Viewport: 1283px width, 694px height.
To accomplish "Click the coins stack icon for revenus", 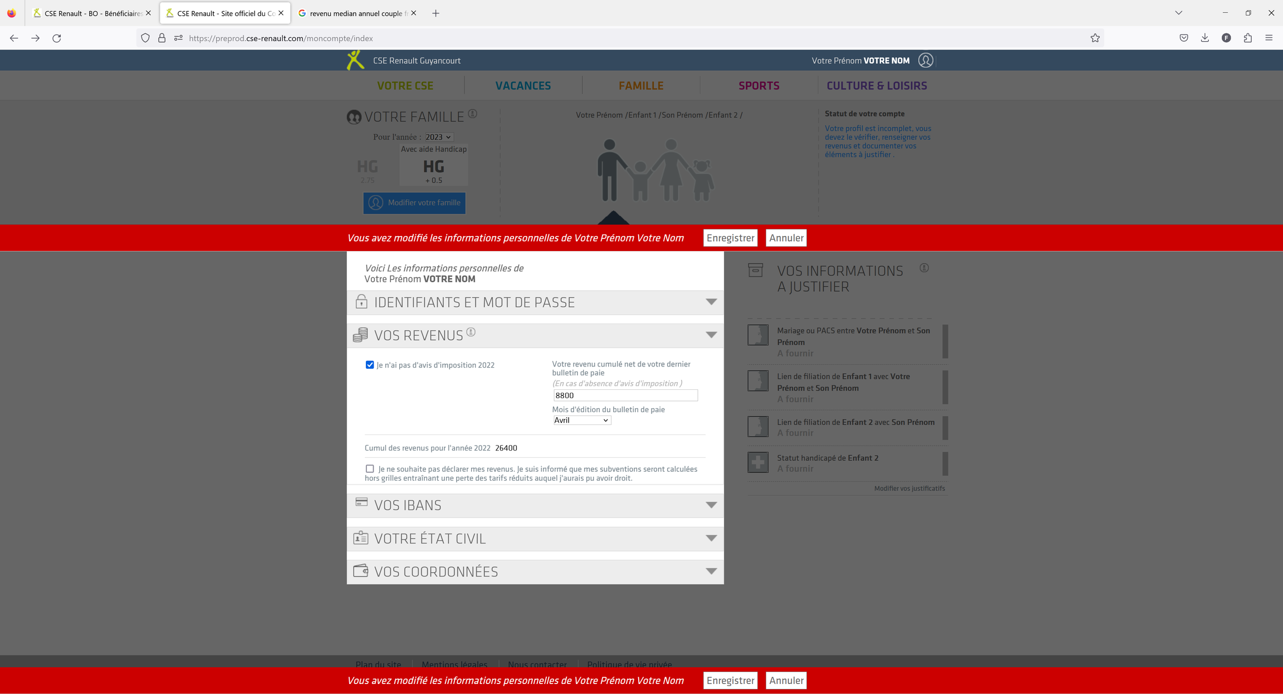I will [x=360, y=335].
